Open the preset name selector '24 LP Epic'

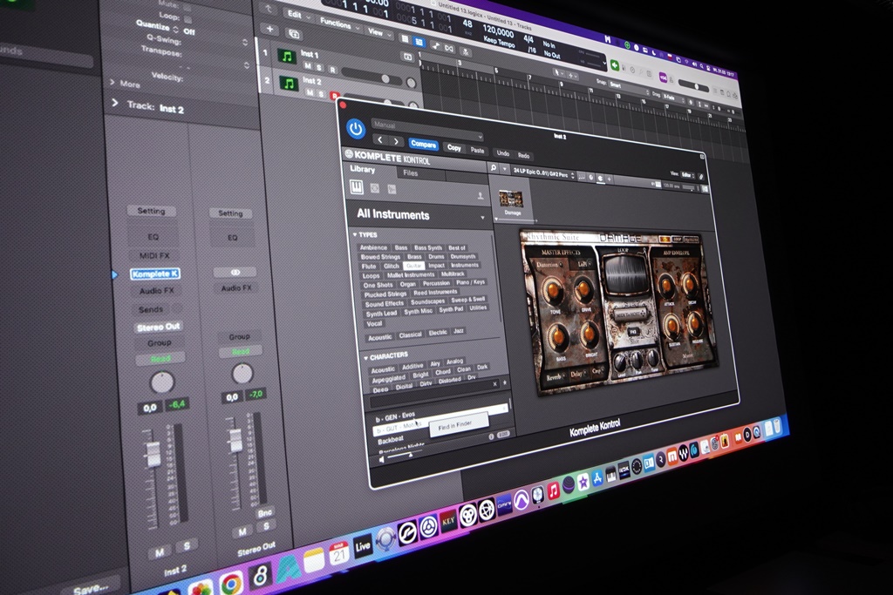coord(543,172)
